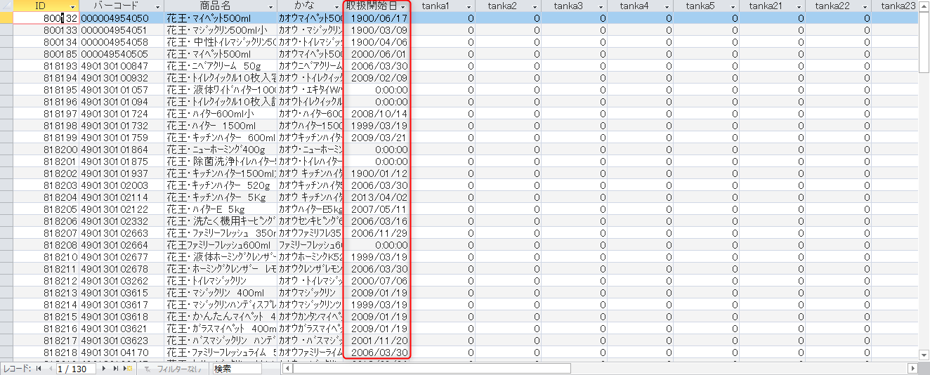Open the tanka3 column filter dropdown arrow

[x=601, y=6]
